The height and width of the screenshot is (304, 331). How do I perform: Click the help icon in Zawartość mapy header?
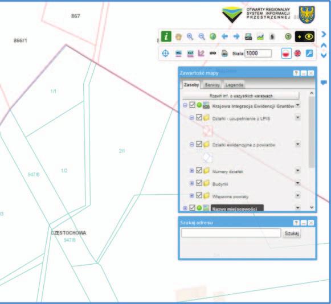296,73
